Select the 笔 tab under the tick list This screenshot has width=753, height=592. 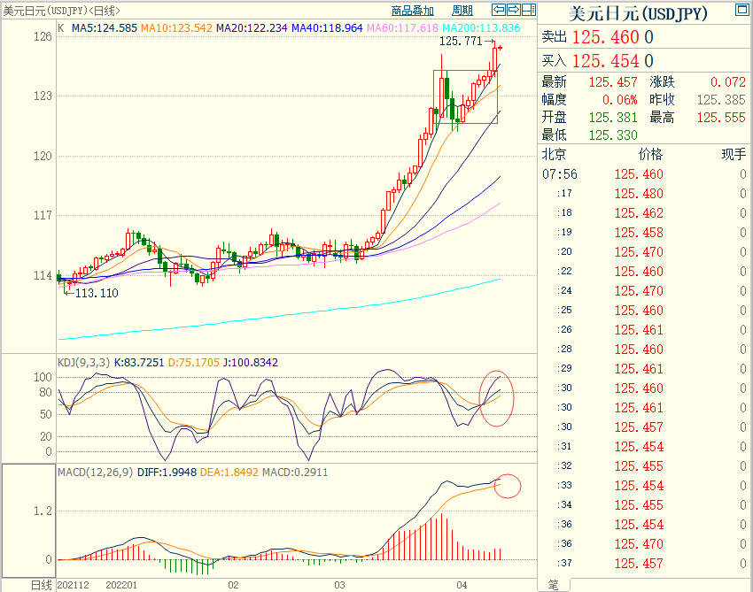[553, 584]
